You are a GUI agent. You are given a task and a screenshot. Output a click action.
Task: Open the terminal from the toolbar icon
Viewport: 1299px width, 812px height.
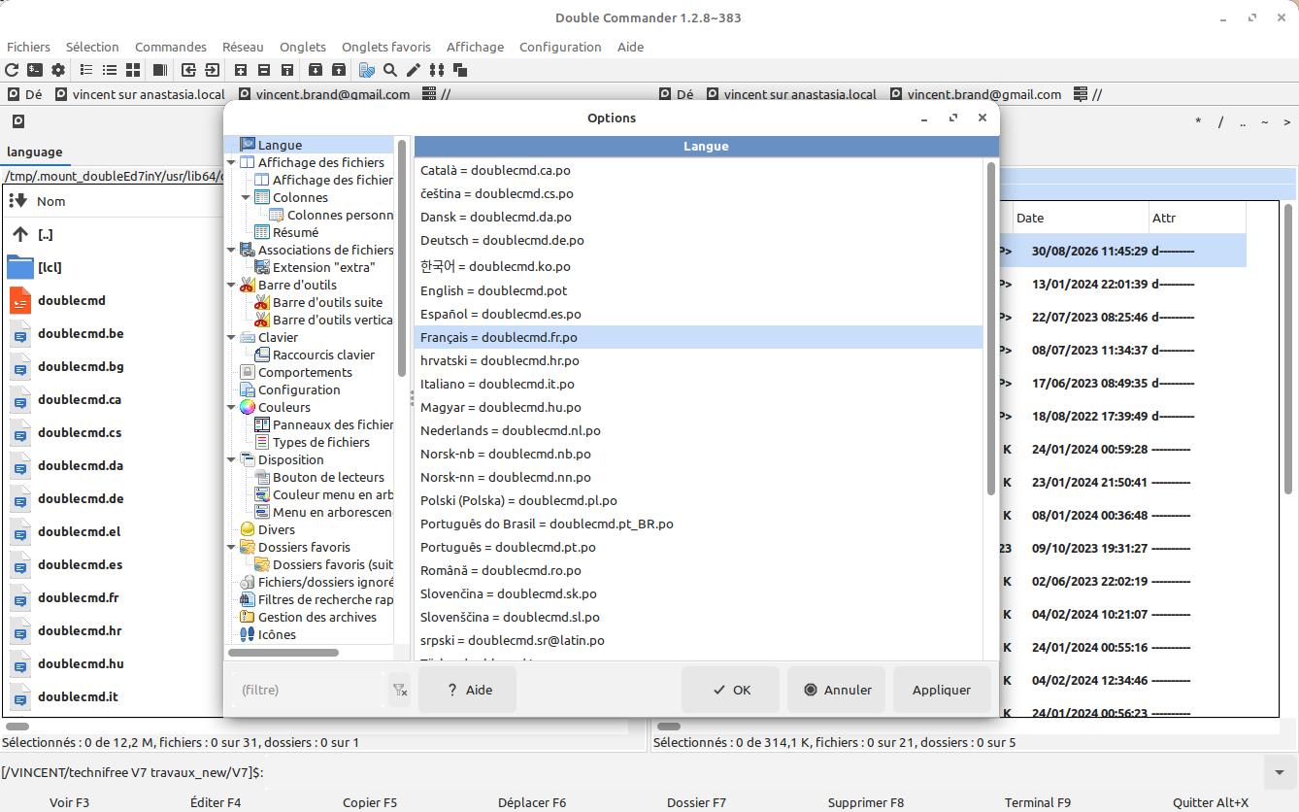(35, 70)
